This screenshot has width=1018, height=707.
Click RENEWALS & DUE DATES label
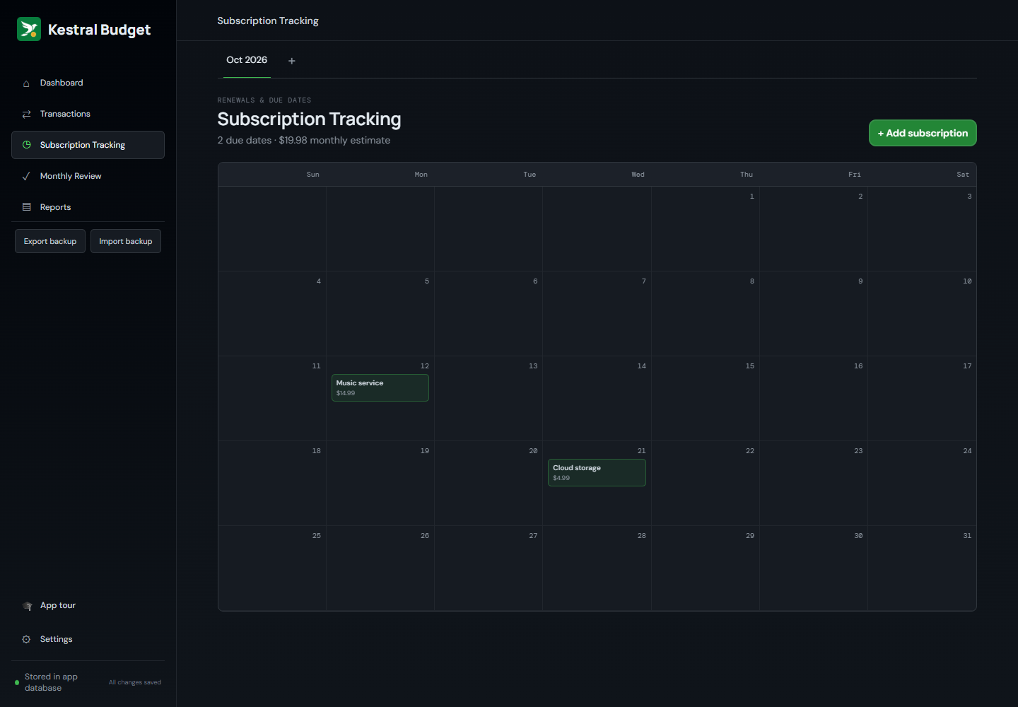(x=264, y=100)
